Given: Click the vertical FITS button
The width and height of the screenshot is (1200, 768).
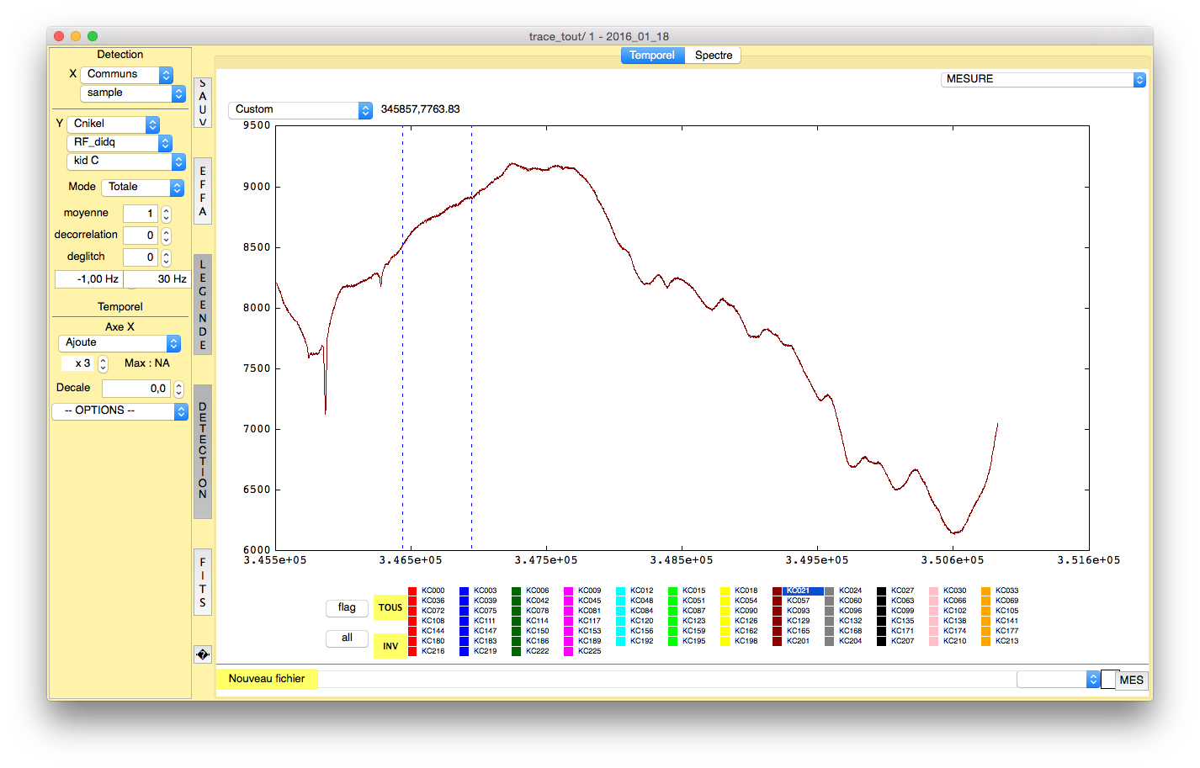Looking at the screenshot, I should 202,582.
